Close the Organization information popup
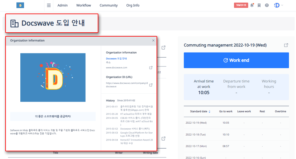 (153, 41)
